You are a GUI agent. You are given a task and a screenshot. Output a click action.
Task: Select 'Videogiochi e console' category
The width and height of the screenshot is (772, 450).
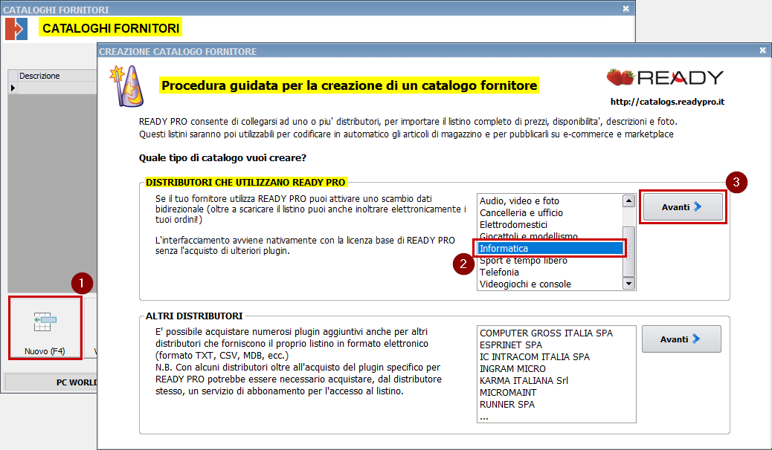tap(525, 284)
